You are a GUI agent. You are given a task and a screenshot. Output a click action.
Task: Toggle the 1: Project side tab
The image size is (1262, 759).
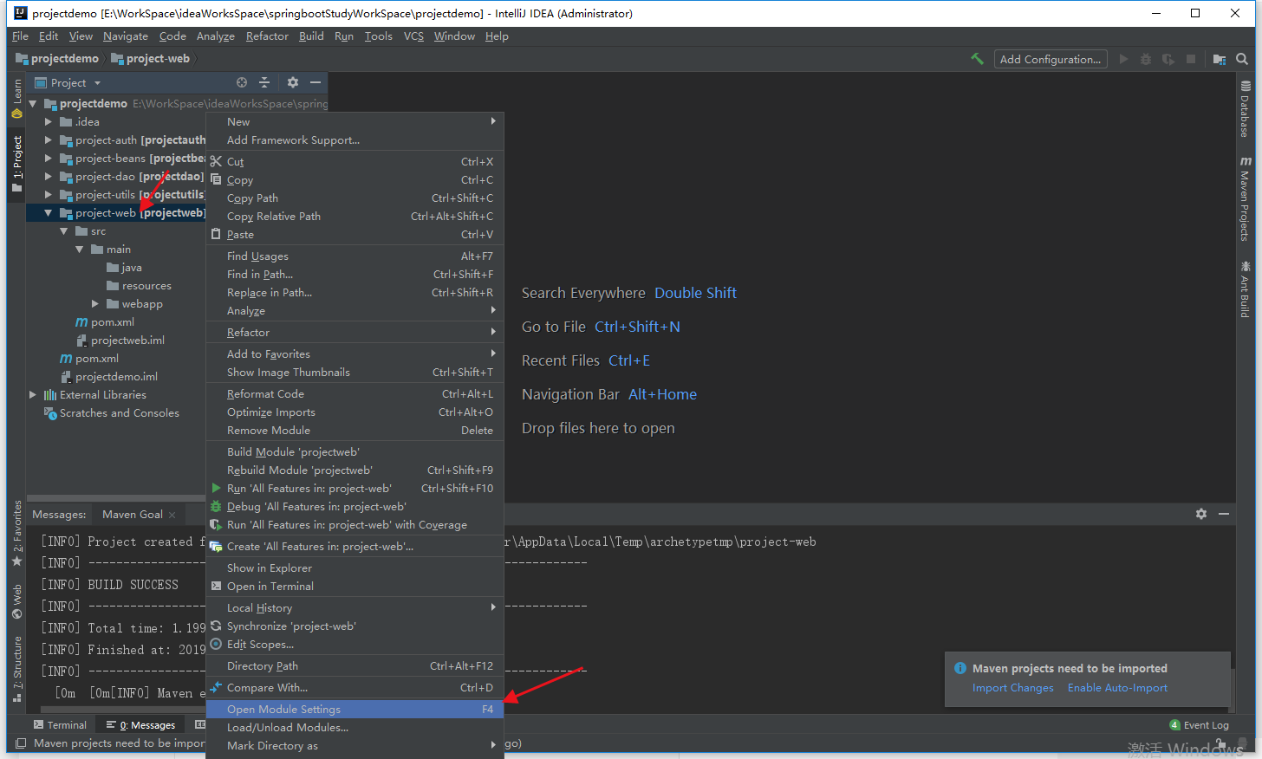(x=16, y=163)
